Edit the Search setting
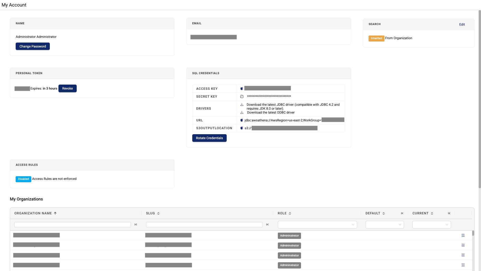The width and height of the screenshot is (481, 271). (462, 24)
